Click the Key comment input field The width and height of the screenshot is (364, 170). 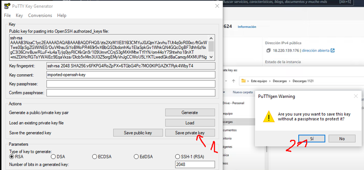[131, 75]
